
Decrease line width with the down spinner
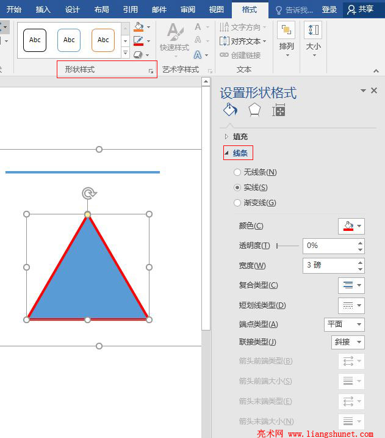coord(361,269)
